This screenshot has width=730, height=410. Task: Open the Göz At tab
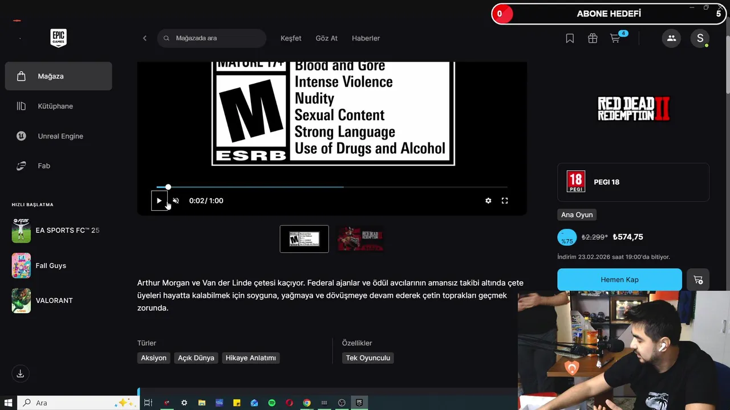click(x=326, y=38)
